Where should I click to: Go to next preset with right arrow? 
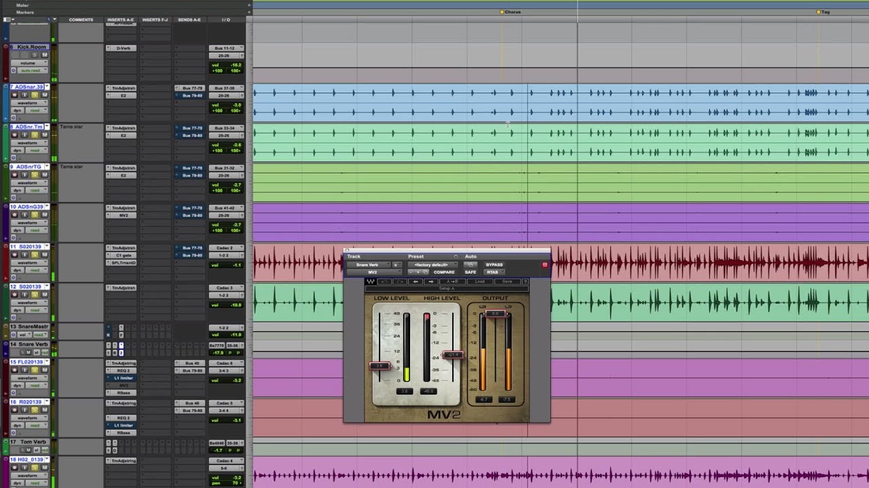click(x=430, y=281)
